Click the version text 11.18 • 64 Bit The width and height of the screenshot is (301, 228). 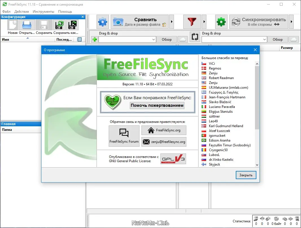point(147,84)
